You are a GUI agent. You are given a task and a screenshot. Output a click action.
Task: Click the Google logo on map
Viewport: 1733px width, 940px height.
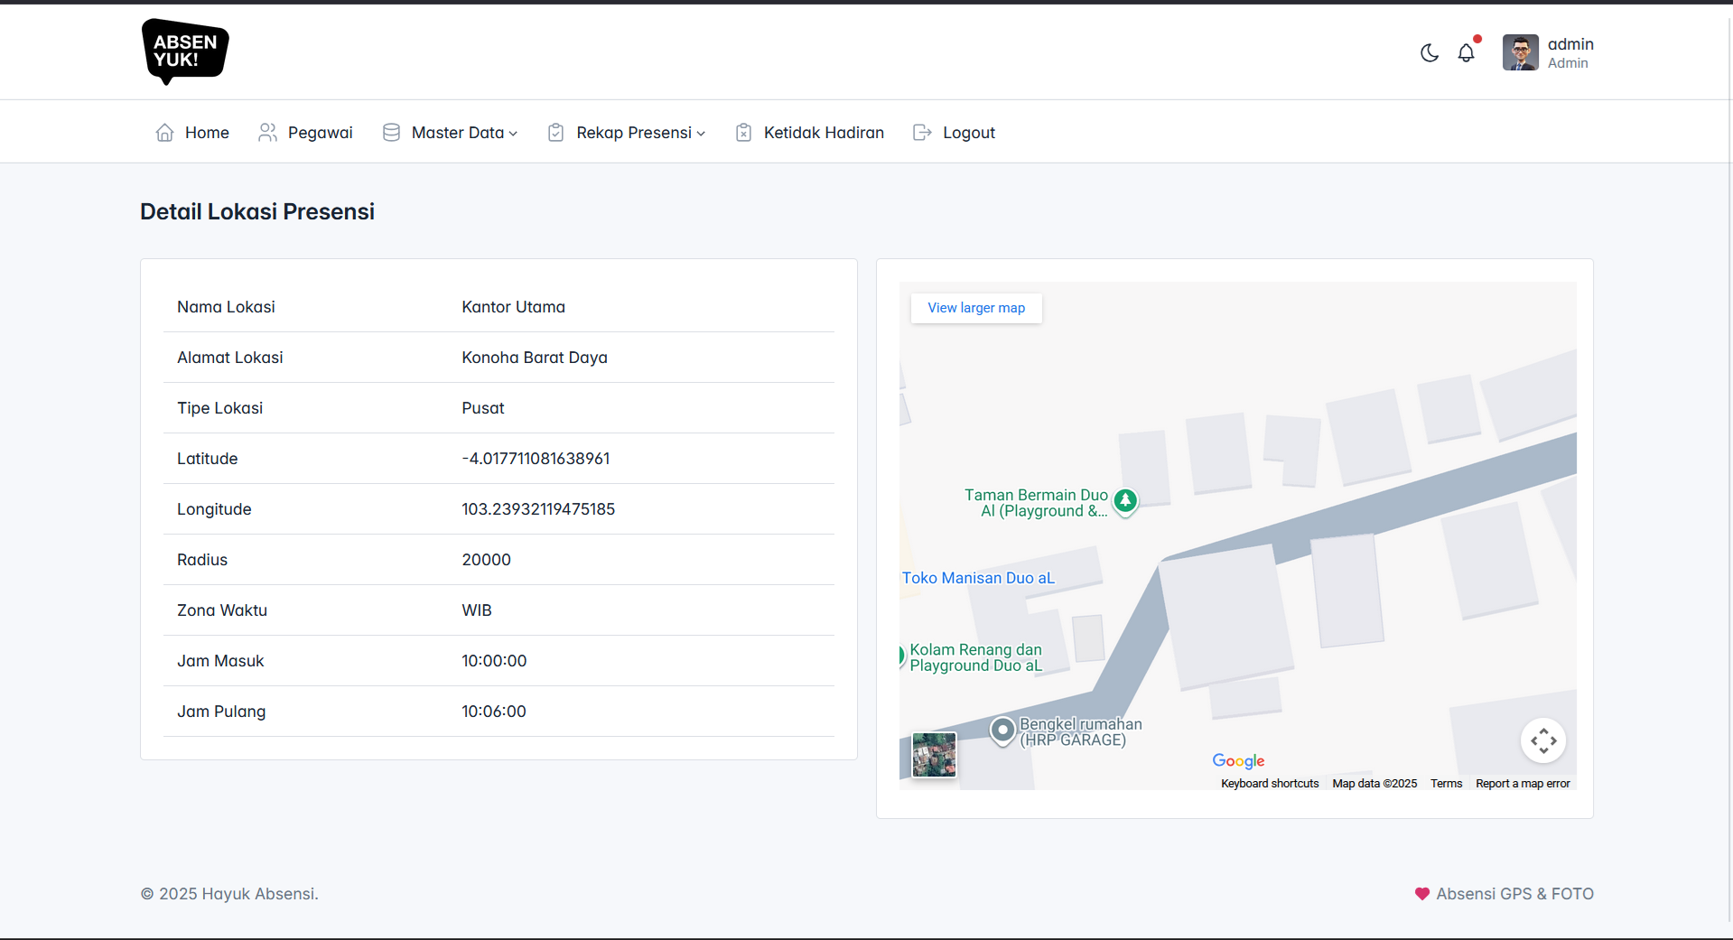click(x=1238, y=761)
